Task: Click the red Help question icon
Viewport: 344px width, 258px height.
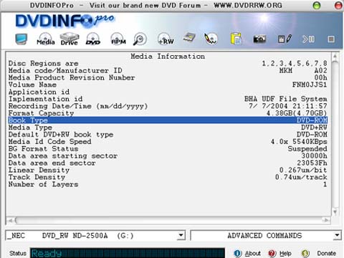Action: pos(272,253)
